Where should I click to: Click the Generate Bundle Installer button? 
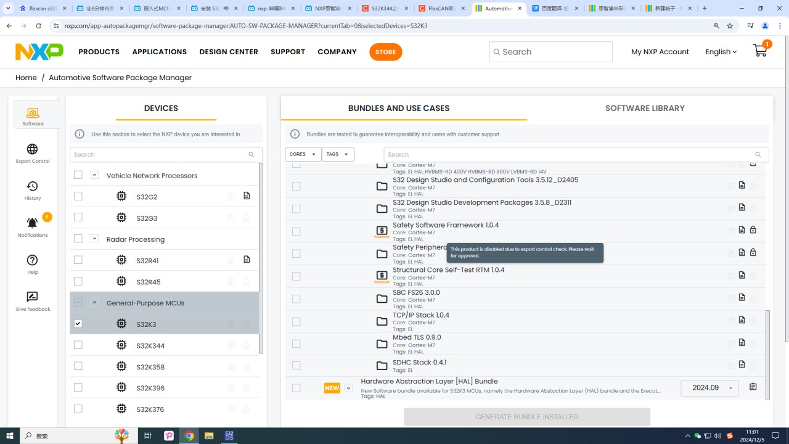[x=527, y=416]
